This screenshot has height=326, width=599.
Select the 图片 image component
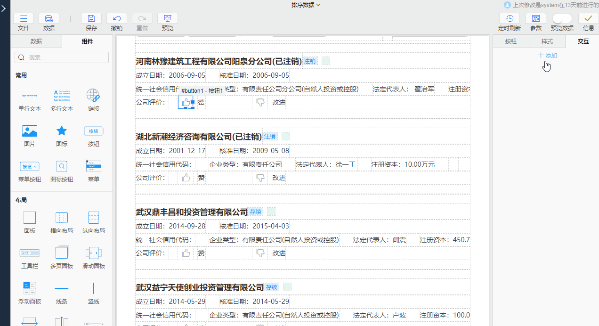[x=30, y=131]
